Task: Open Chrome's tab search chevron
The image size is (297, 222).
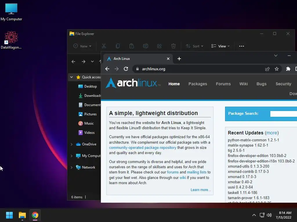Action: click(x=276, y=55)
